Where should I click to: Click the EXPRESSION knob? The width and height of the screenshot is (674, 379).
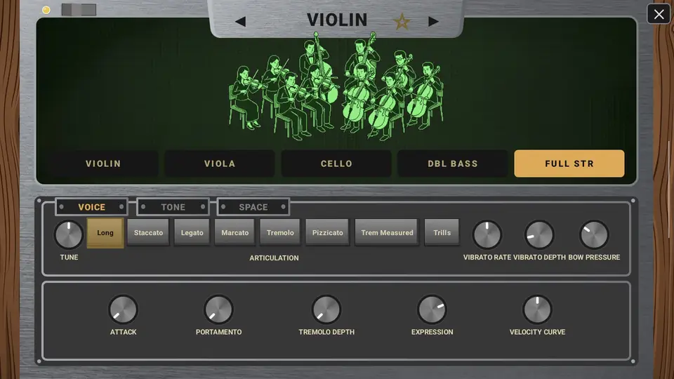click(x=432, y=310)
